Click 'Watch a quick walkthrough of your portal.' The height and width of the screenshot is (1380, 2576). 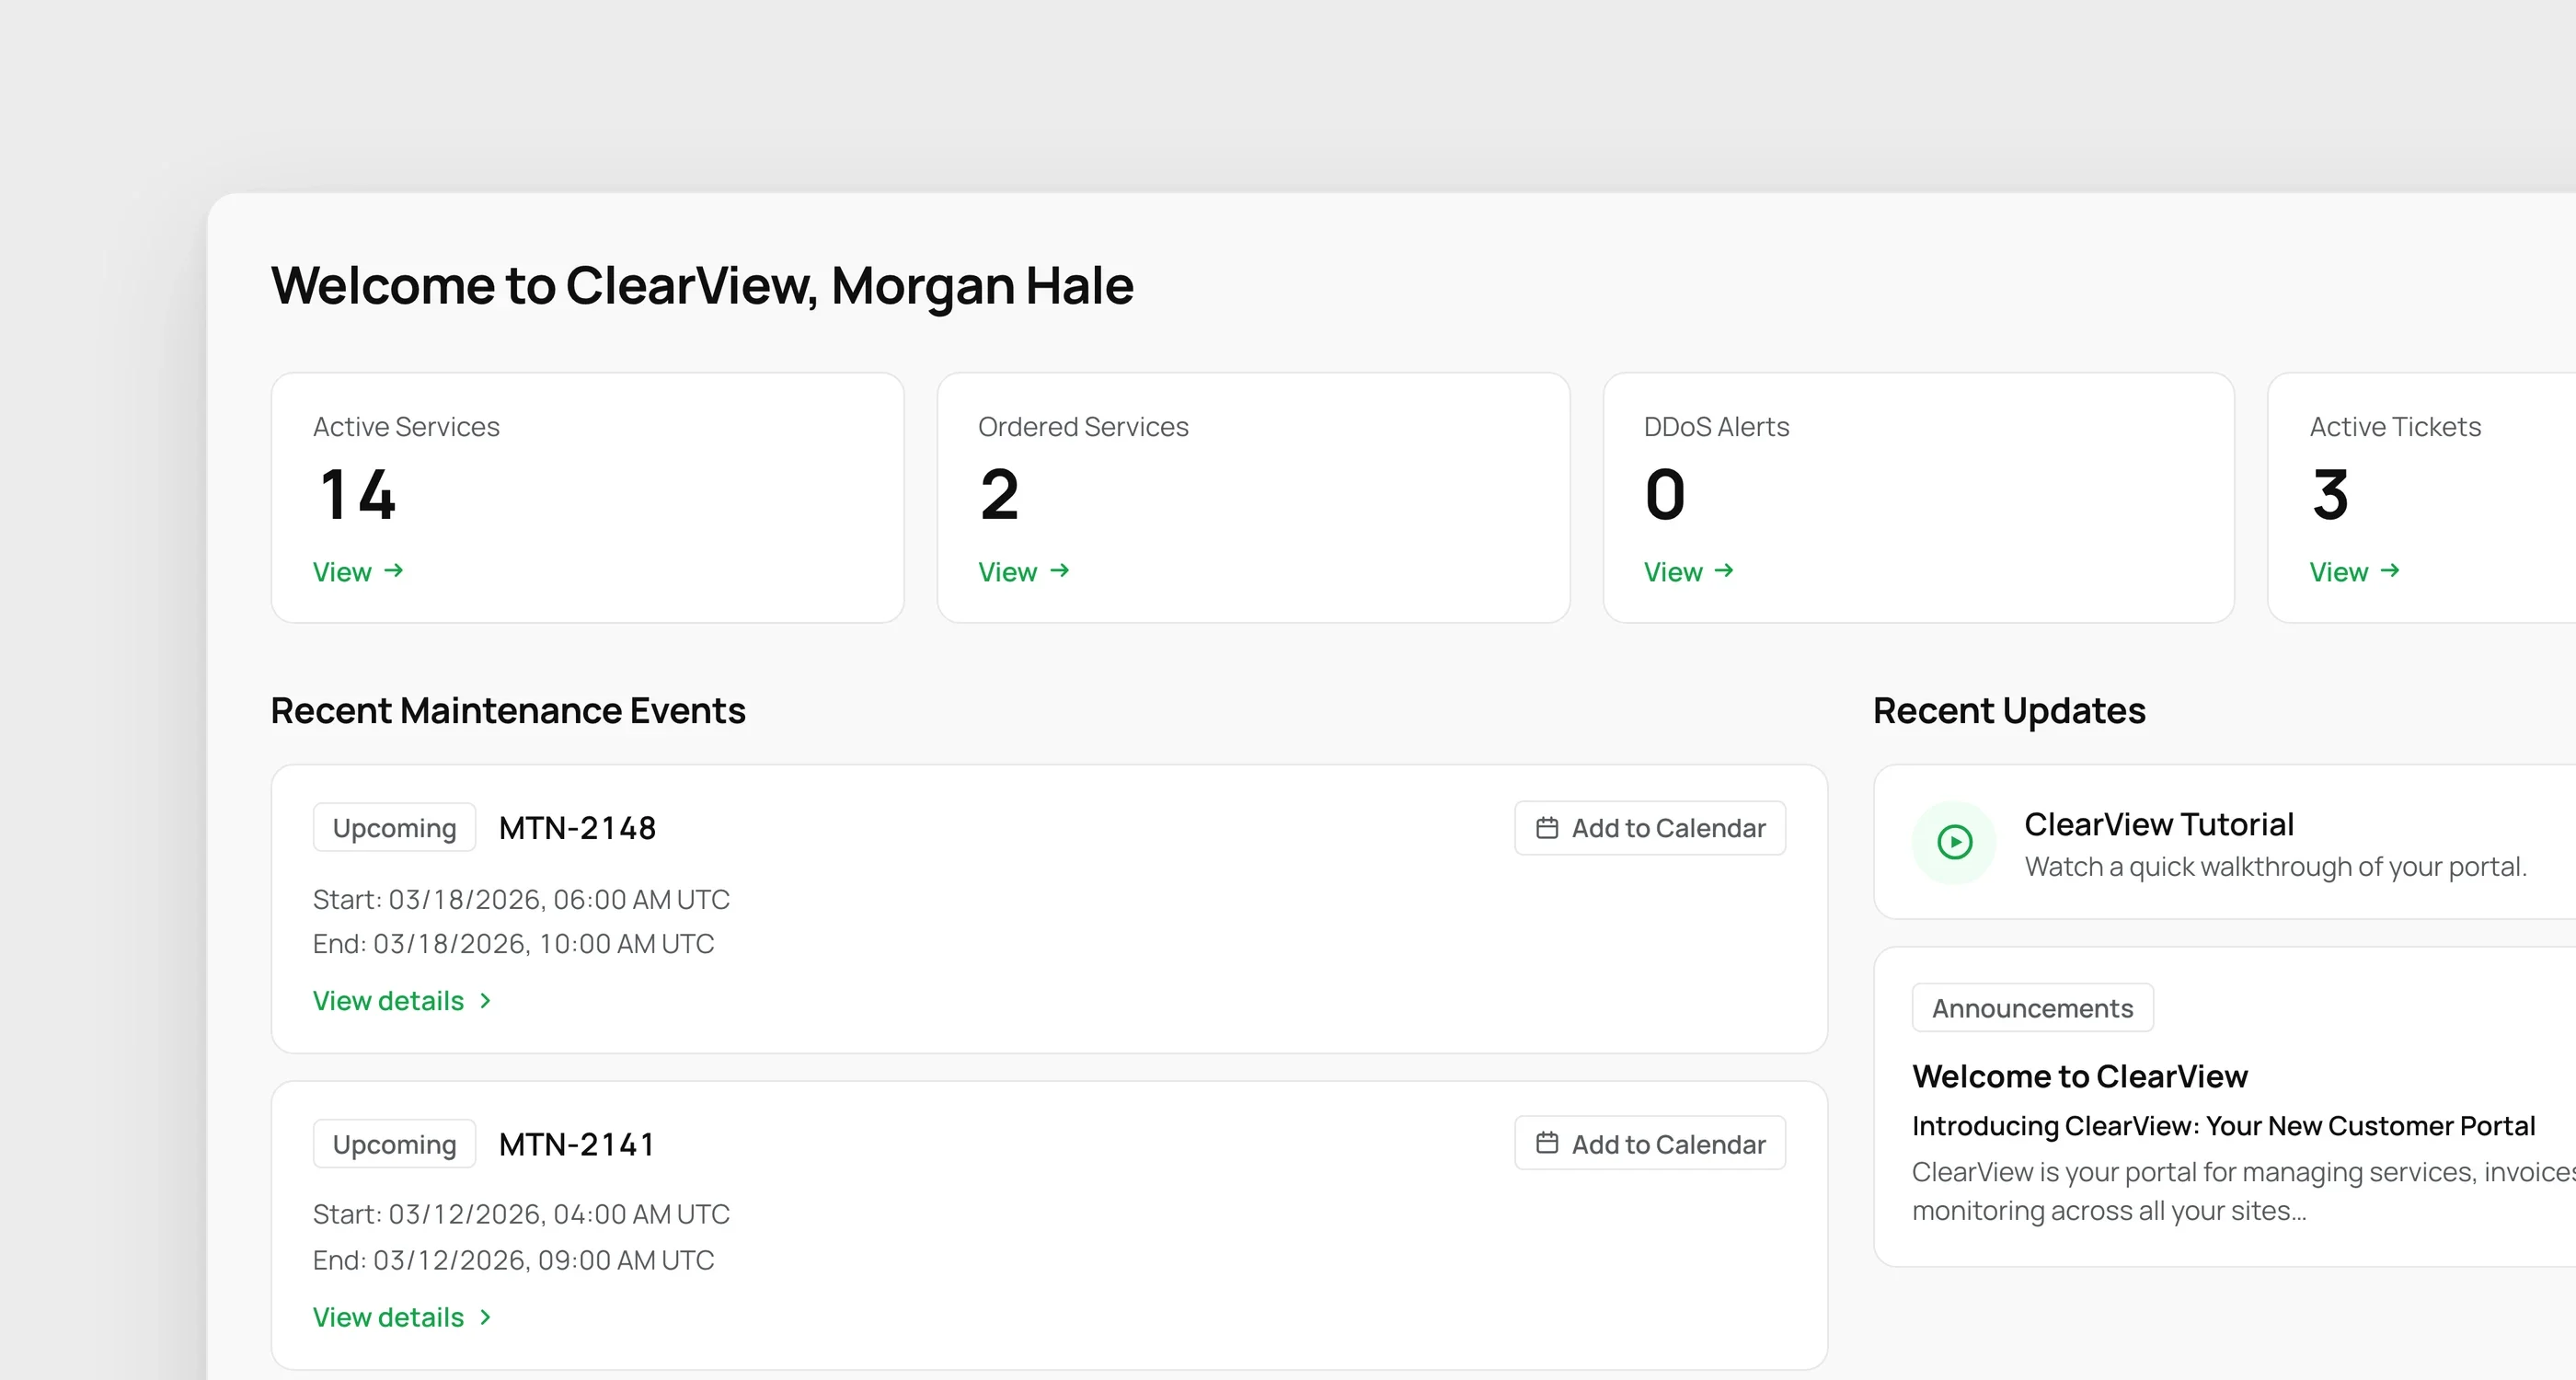coord(2275,866)
